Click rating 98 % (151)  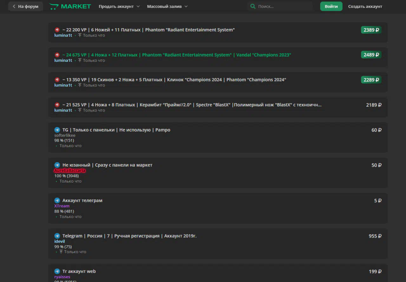[64, 140]
